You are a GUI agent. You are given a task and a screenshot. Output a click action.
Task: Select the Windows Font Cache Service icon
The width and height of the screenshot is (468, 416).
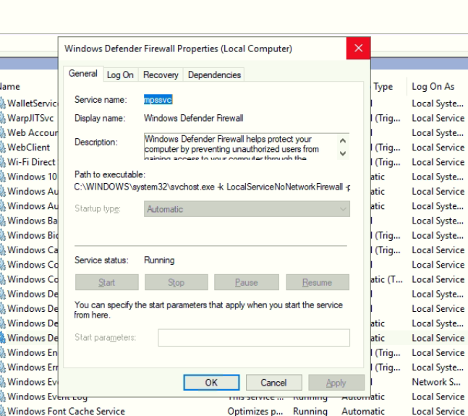click(3, 411)
